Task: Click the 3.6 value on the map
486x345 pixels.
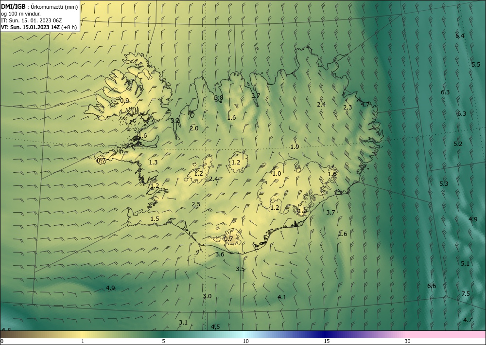Action: click(220, 254)
